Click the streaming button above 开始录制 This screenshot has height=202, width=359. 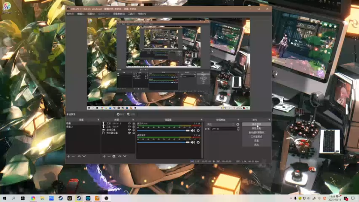point(256,124)
